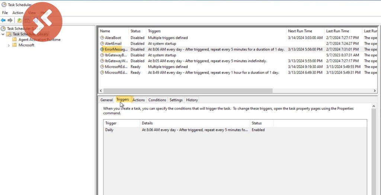The image size is (381, 195).
Task: Click AleraBoot's Disabled status cell
Action: coord(137,38)
